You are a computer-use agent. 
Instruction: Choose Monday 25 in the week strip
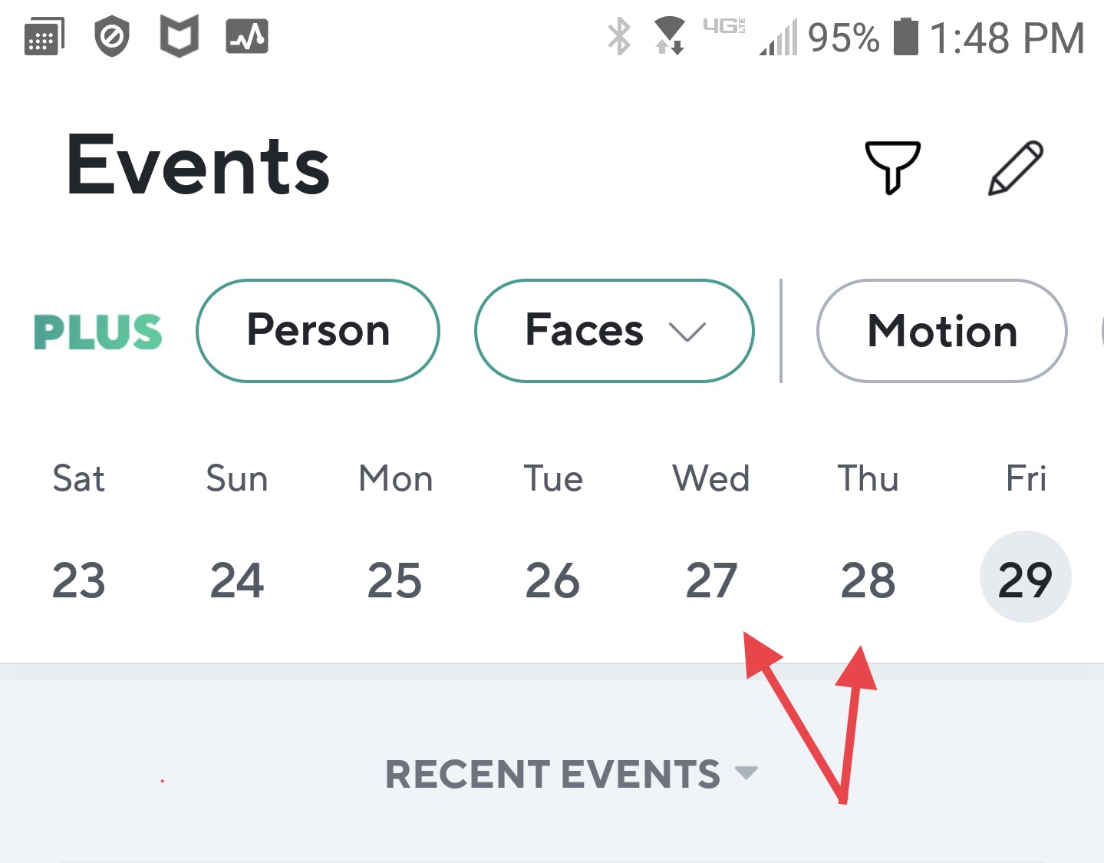click(394, 580)
